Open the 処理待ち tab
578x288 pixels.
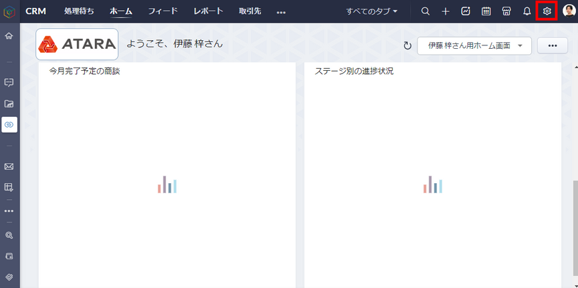(79, 11)
